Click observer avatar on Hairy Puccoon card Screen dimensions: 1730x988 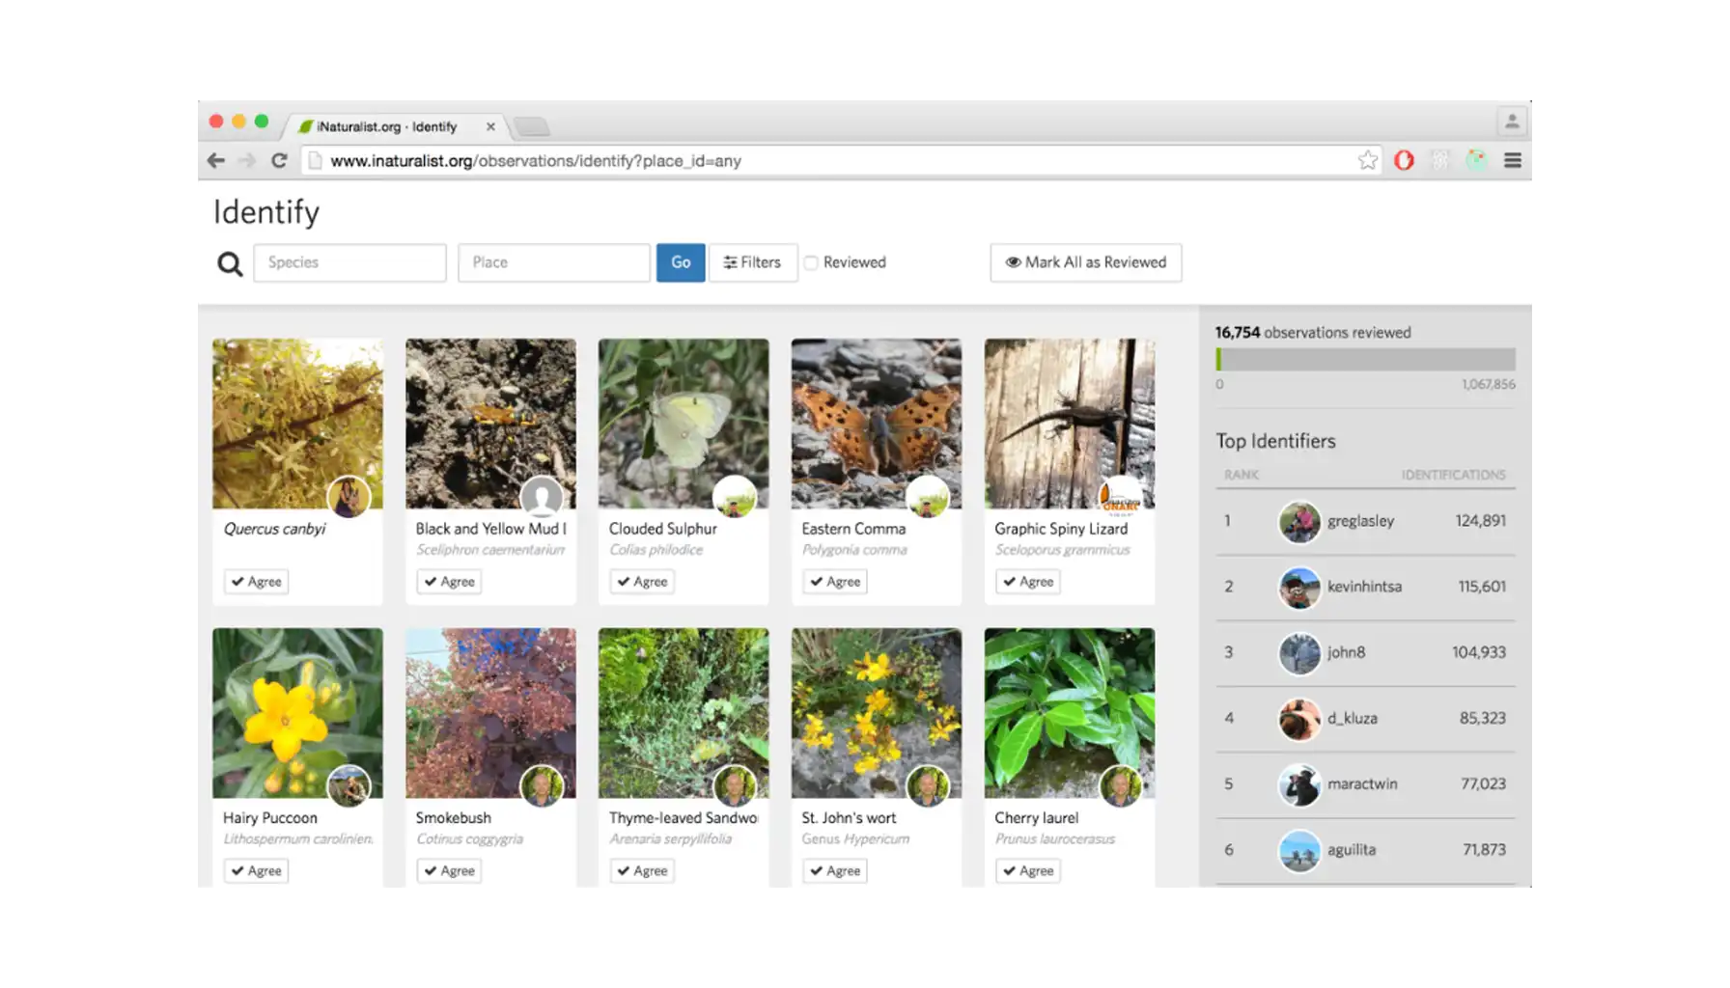click(349, 786)
